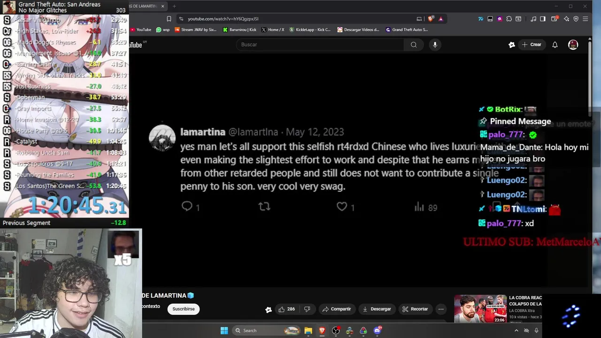Click the 'Robbing Uncle Sam' split row
The width and height of the screenshot is (601, 338).
coord(64,153)
